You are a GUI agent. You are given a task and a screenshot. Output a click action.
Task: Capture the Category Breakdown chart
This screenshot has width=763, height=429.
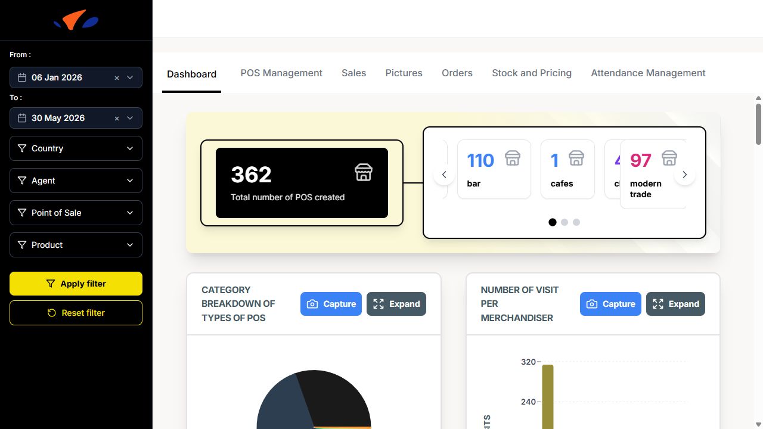pos(331,304)
